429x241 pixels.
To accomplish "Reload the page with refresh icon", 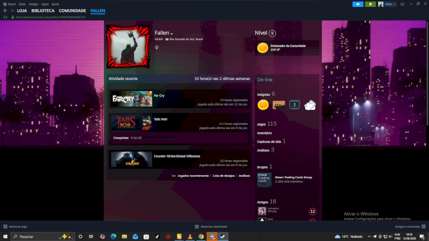I will [x=5, y=17].
